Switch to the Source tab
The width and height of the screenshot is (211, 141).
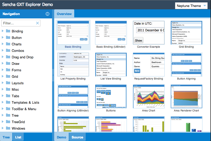pos(77,137)
